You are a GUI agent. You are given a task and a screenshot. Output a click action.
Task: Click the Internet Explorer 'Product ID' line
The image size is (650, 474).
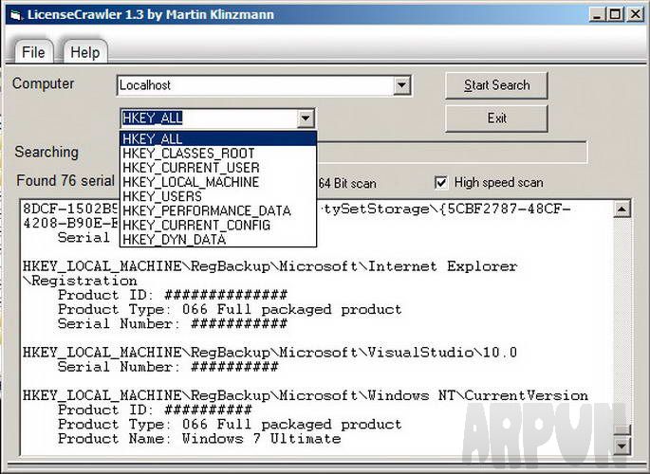pyautogui.click(x=173, y=295)
